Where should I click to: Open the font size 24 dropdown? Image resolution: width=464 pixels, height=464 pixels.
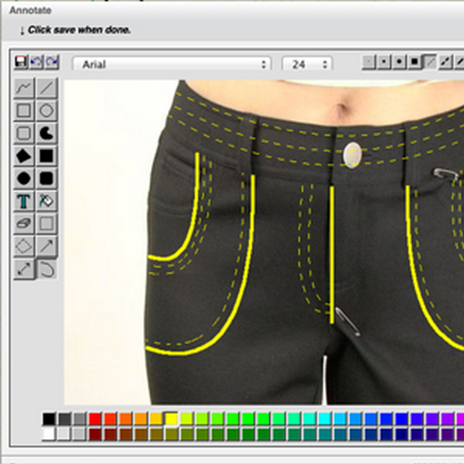(x=307, y=64)
